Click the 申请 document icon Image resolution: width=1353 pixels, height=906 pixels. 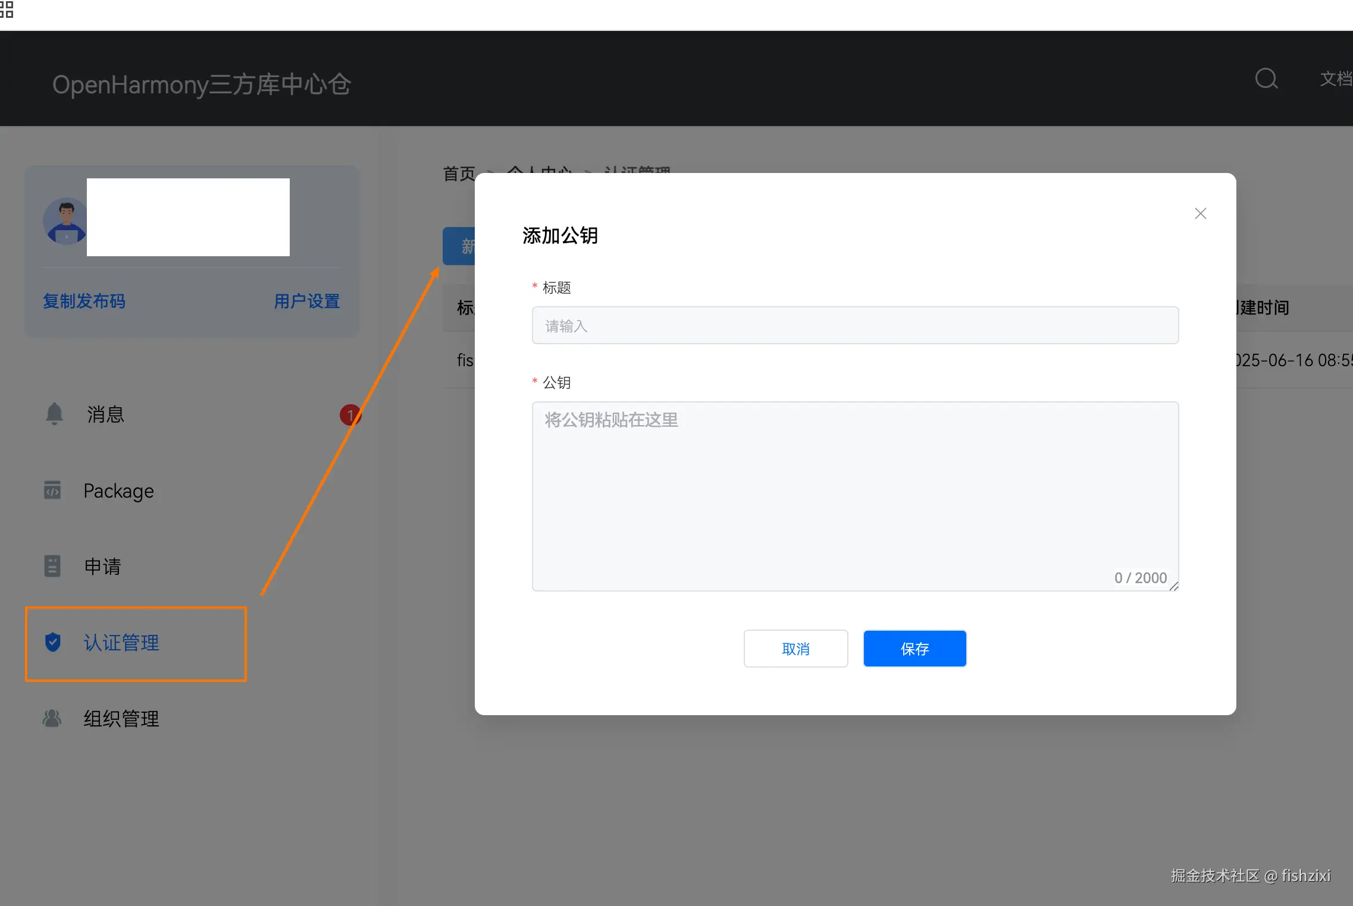(52, 566)
